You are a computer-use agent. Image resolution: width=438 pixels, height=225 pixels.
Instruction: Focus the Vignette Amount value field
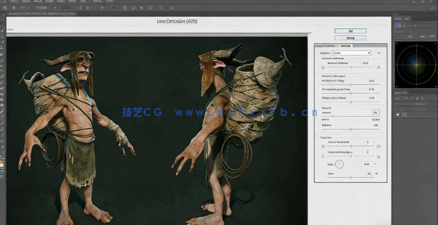(x=376, y=112)
